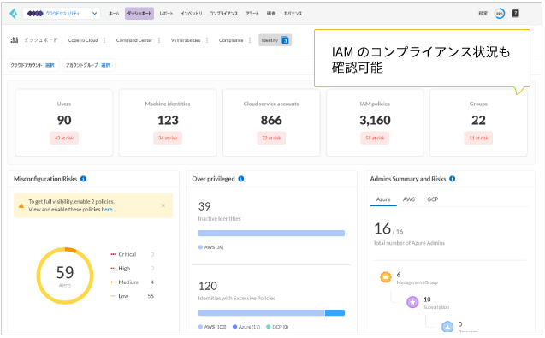545x338 pixels.
Task: Select the Identity dashboard tab
Action: click(275, 40)
